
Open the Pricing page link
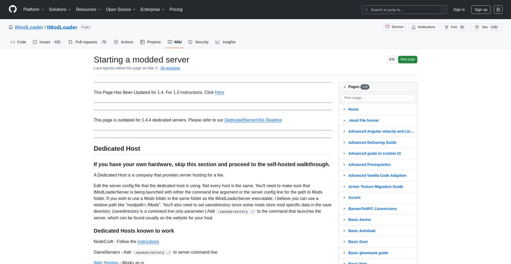click(x=176, y=9)
